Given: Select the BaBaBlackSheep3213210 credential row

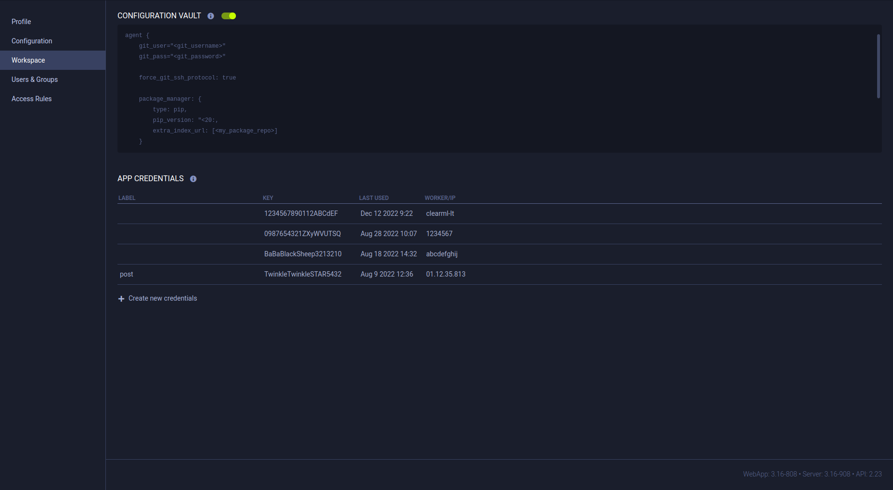Looking at the screenshot, I should (303, 254).
